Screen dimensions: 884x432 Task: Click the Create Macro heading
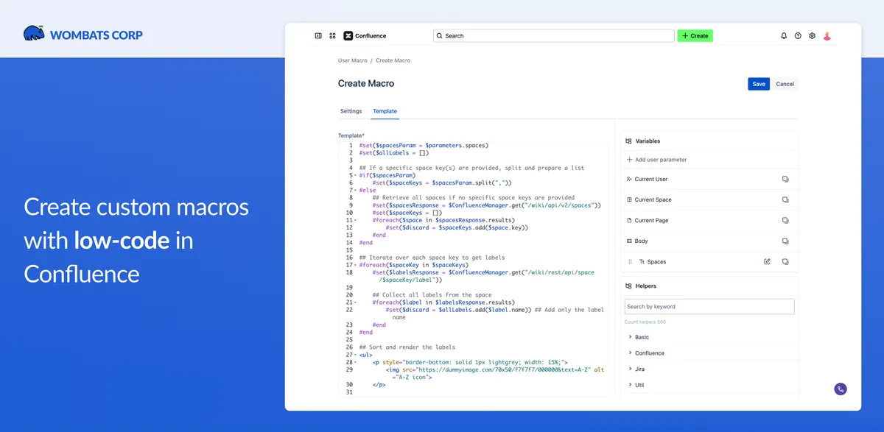(x=367, y=83)
